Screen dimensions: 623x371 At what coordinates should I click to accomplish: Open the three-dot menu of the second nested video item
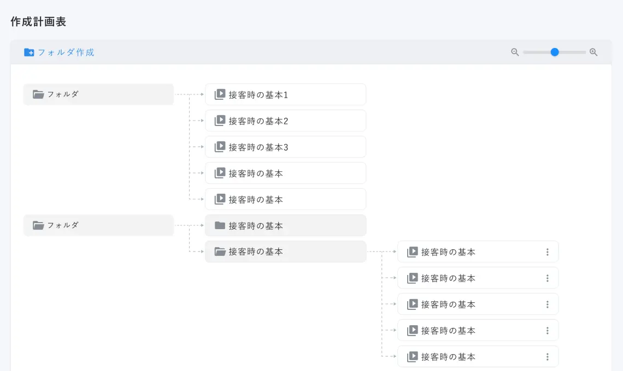548,278
